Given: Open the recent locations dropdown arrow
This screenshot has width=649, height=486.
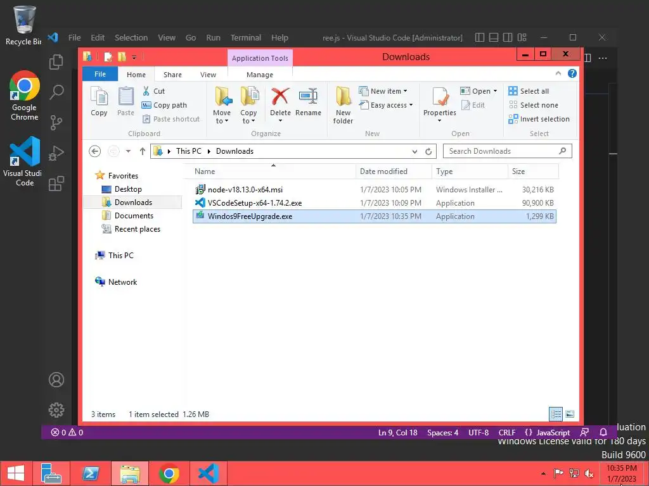Looking at the screenshot, I should tap(128, 151).
